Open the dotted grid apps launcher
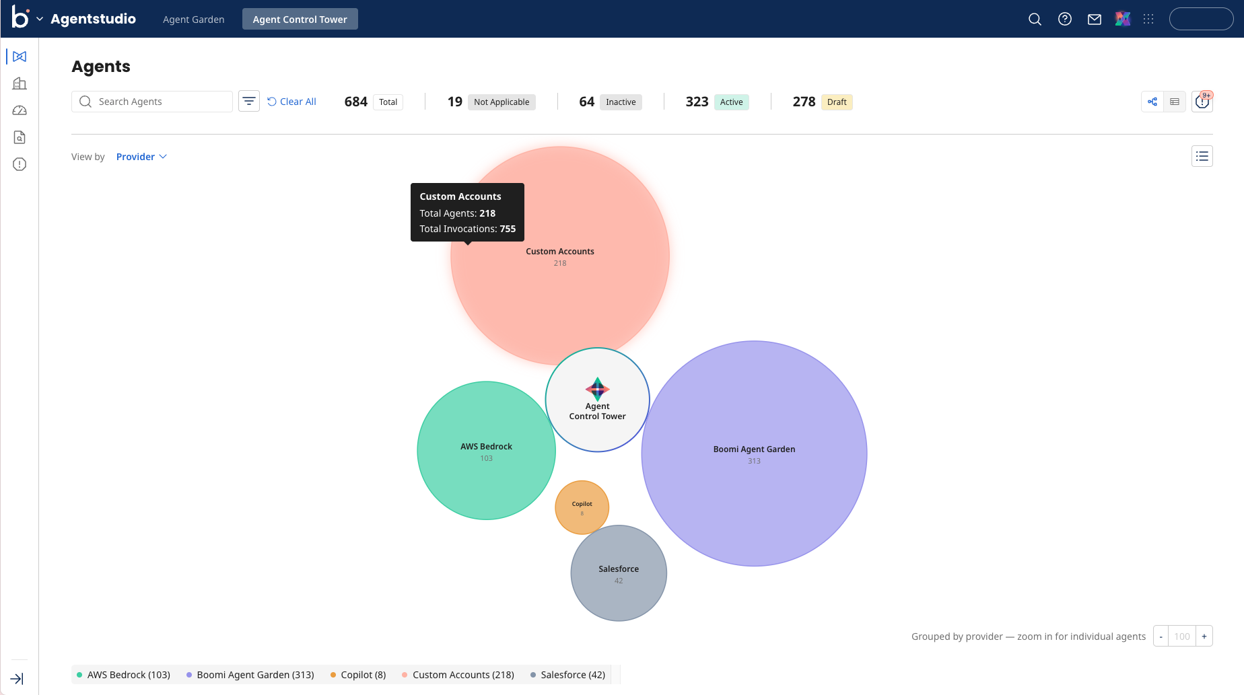This screenshot has width=1244, height=695. [1148, 19]
